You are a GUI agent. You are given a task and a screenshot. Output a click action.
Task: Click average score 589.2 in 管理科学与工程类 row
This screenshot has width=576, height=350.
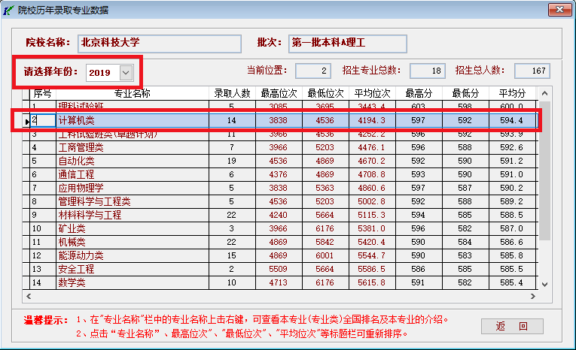tap(512, 201)
